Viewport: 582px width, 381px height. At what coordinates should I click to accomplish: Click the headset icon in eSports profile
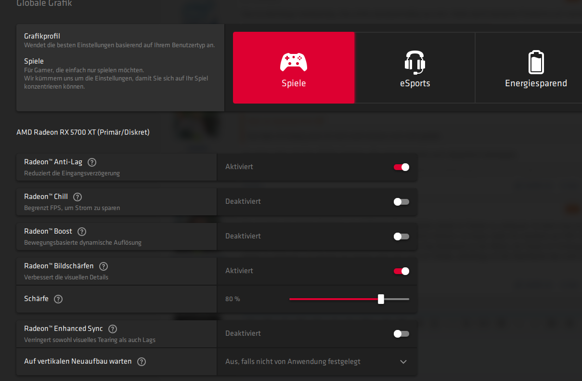point(415,62)
